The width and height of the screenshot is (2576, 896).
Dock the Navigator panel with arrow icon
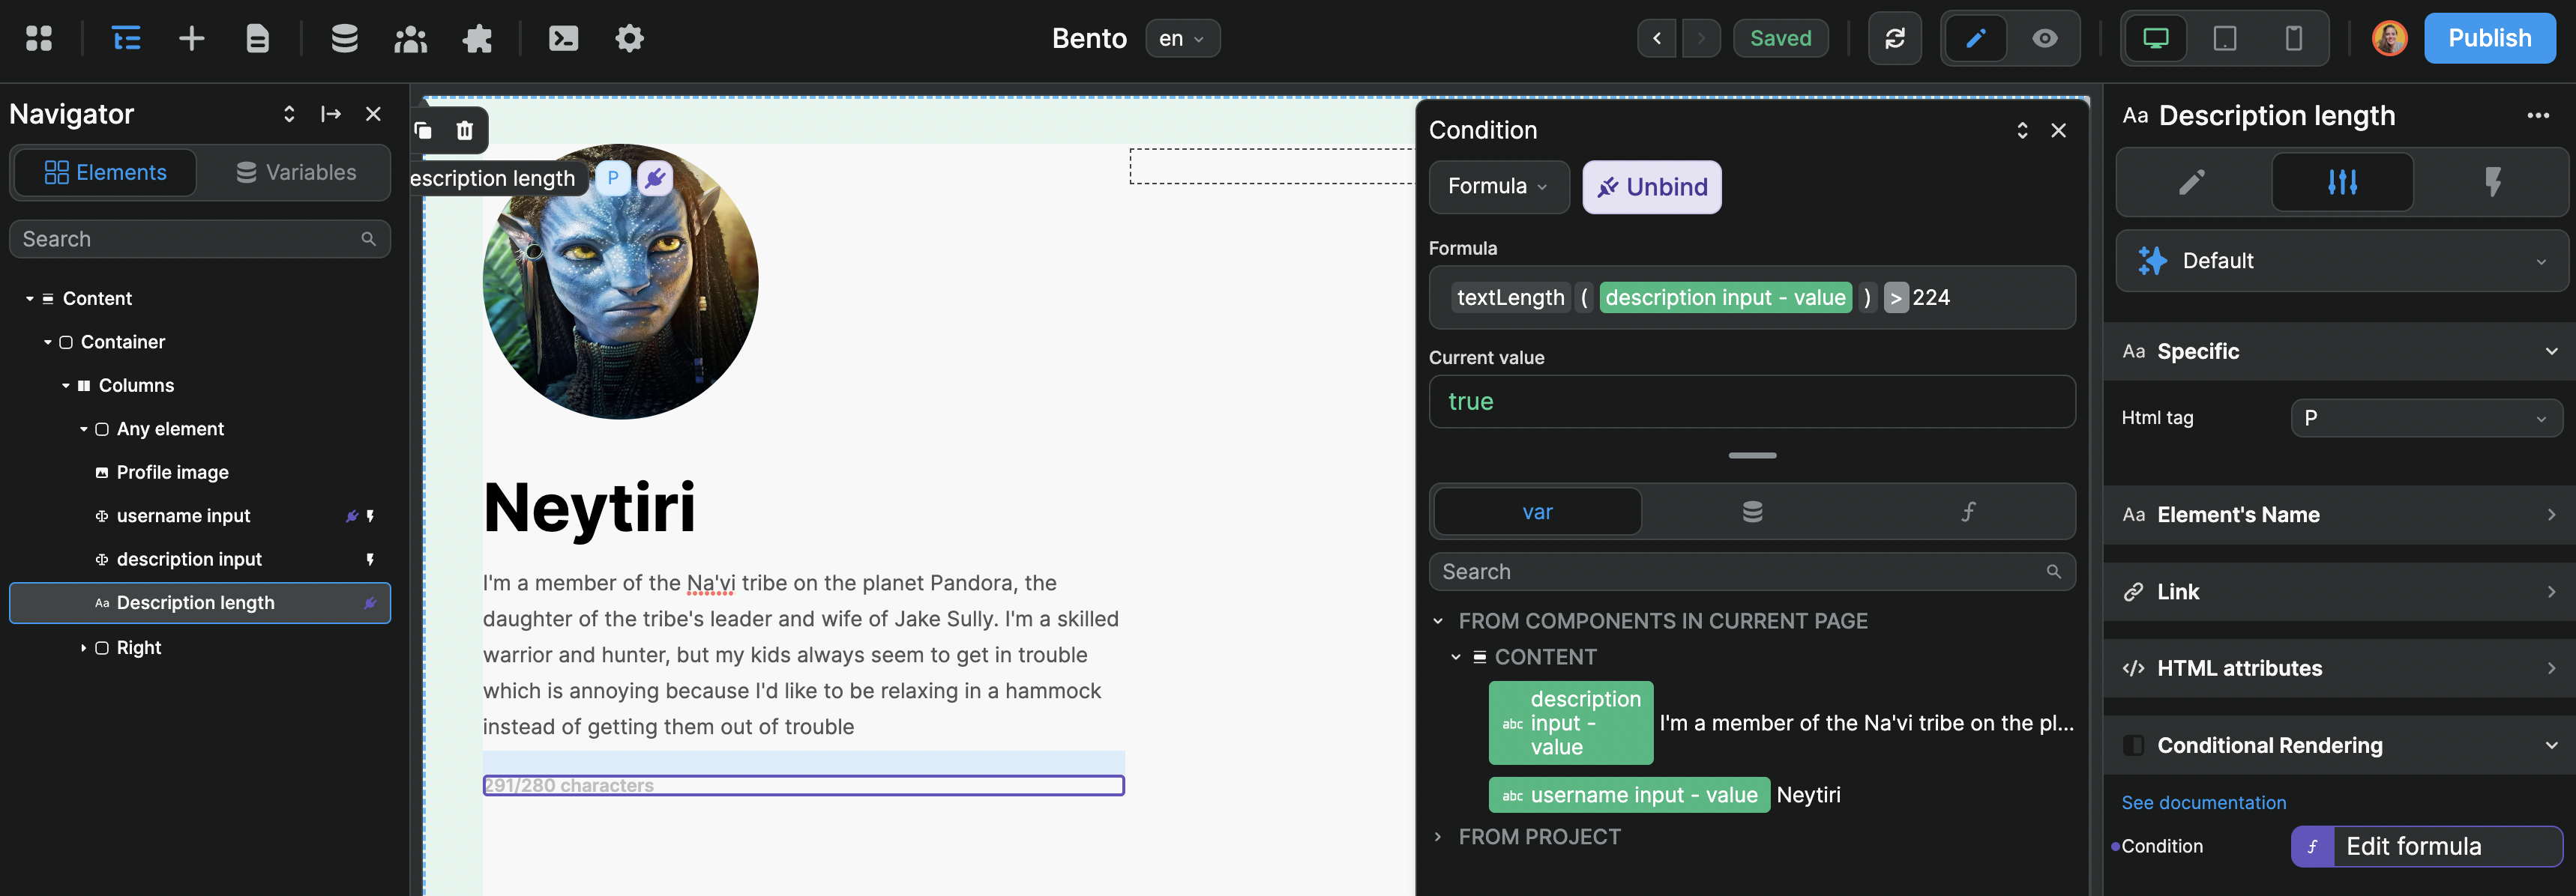331,114
